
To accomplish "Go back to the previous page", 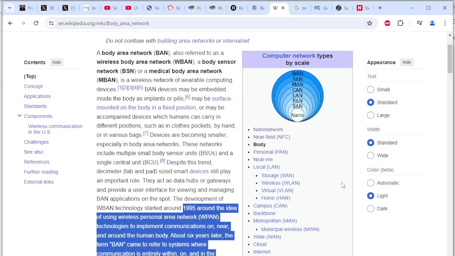I will 10,23.
